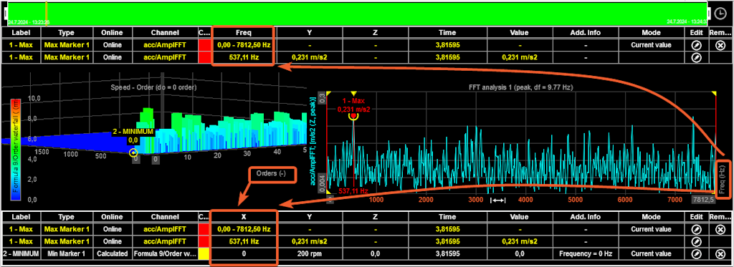Click the Value column header in upper table
The height and width of the screenshot is (267, 734).
pyautogui.click(x=520, y=33)
